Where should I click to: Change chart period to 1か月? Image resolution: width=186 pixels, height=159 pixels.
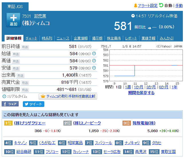coord(139,87)
